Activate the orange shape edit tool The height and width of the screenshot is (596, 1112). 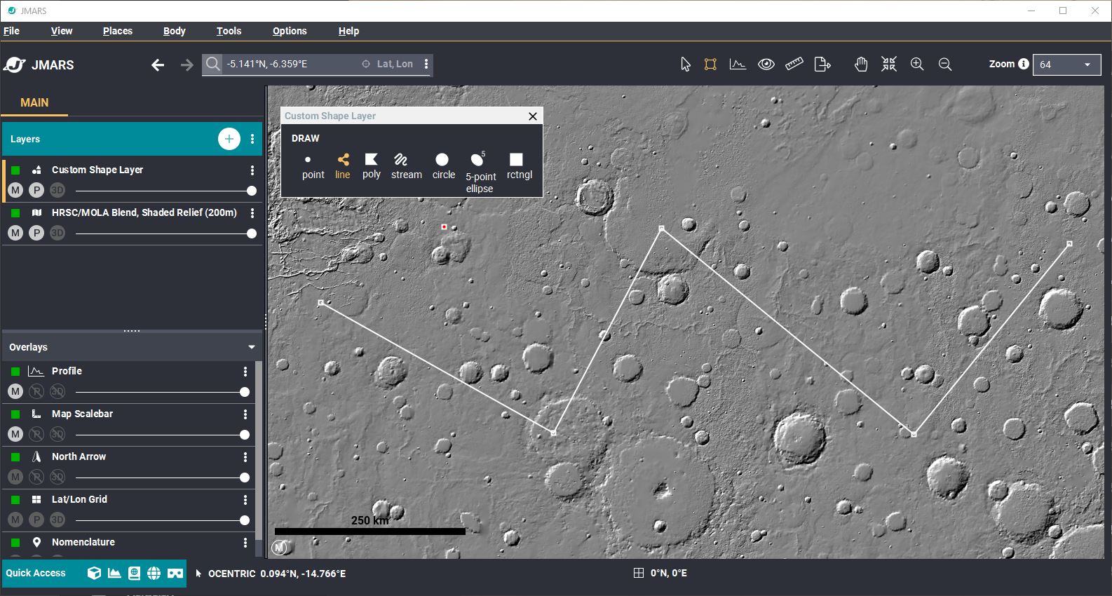click(710, 65)
